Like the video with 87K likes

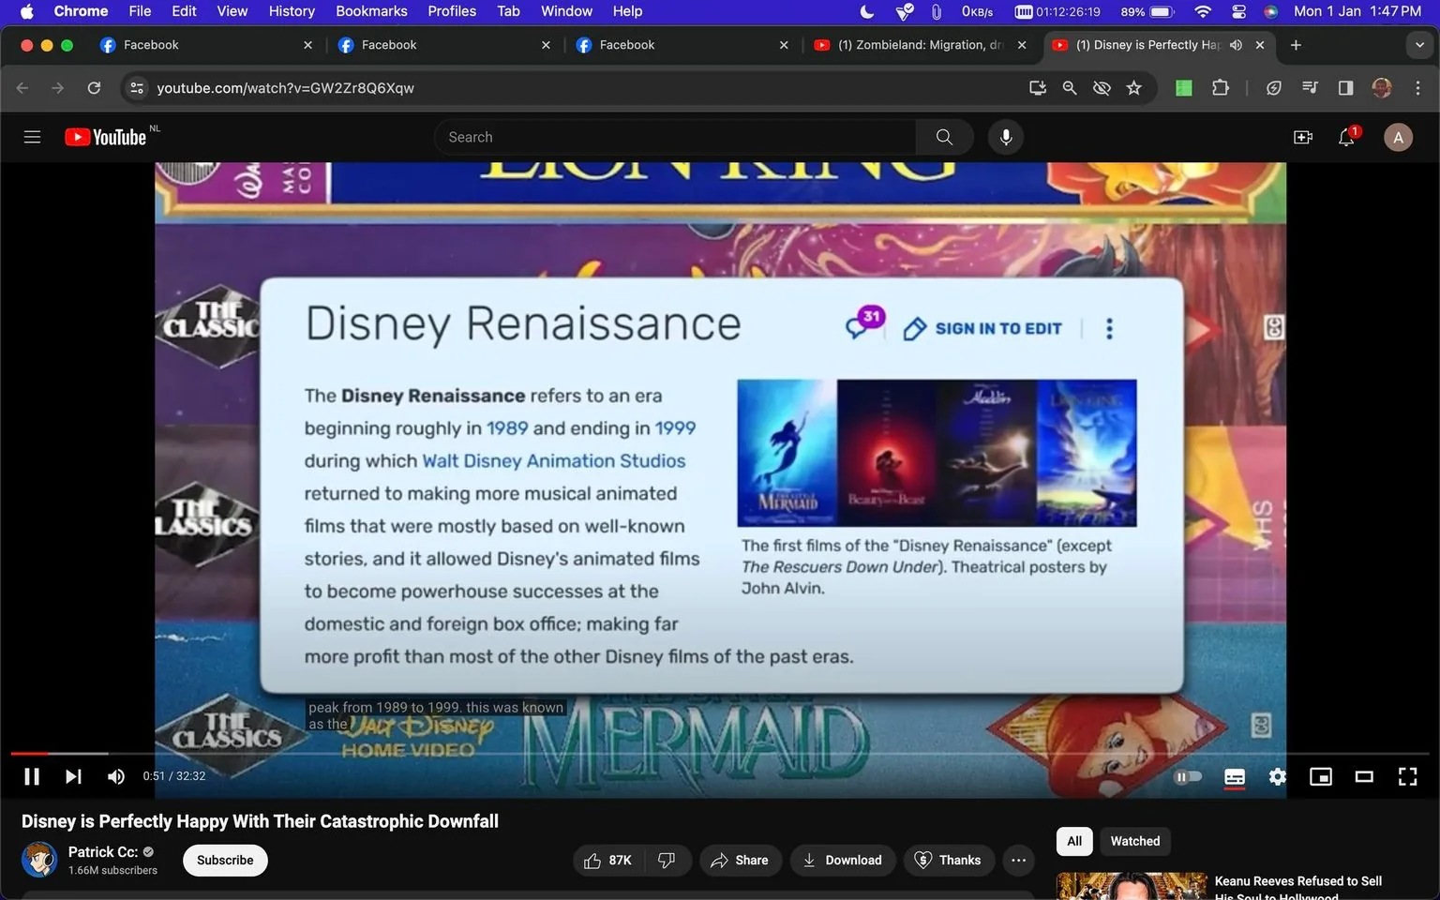(607, 860)
